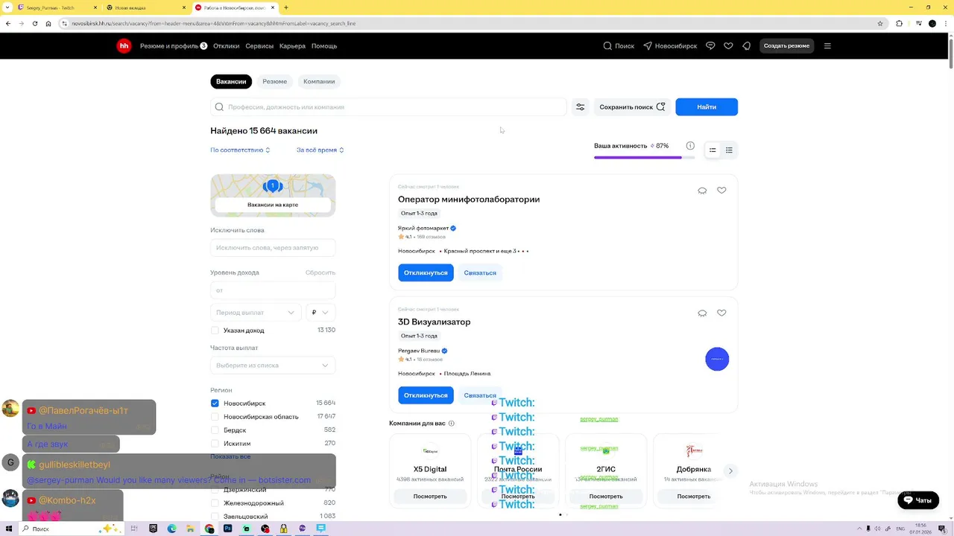954x536 pixels.
Task: Click the Pergaev Bureau round logo
Action: (x=717, y=360)
